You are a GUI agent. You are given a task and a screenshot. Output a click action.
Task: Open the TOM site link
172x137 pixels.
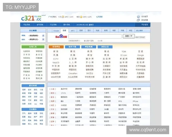[124, 52]
